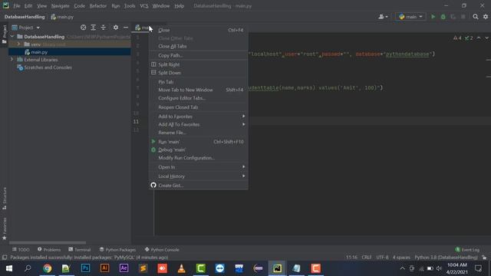491x276 pixels.
Task: Choose Run 'main' from context menu
Action: tap(198, 142)
